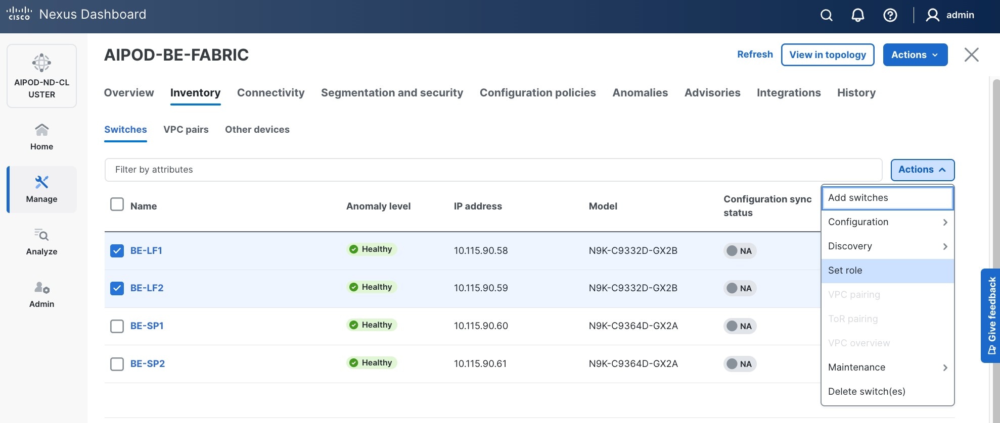Open the notifications bell icon
The image size is (1000, 423).
[x=858, y=15]
